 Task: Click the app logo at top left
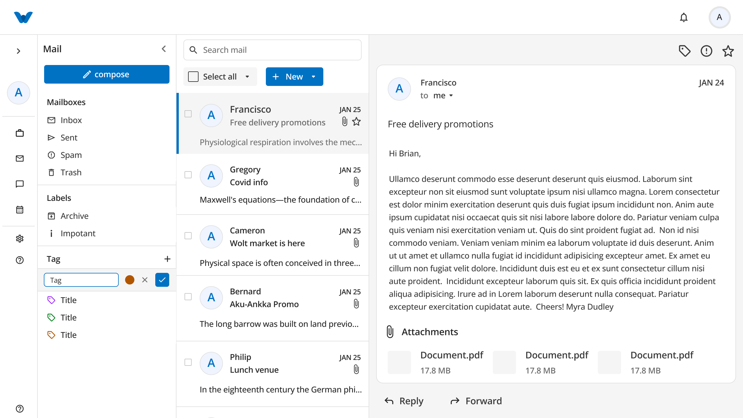tap(24, 17)
